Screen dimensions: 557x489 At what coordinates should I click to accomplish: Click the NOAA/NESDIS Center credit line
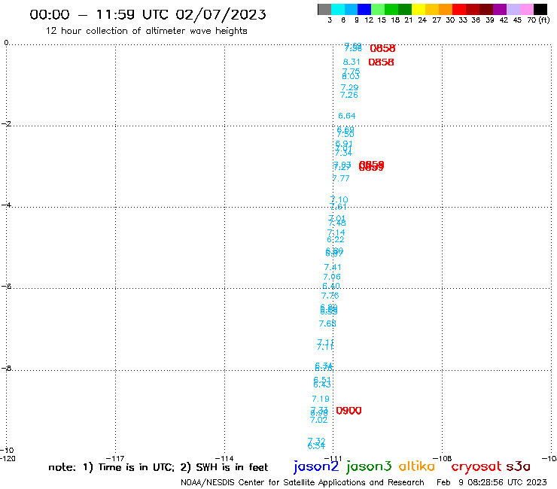pos(303,483)
